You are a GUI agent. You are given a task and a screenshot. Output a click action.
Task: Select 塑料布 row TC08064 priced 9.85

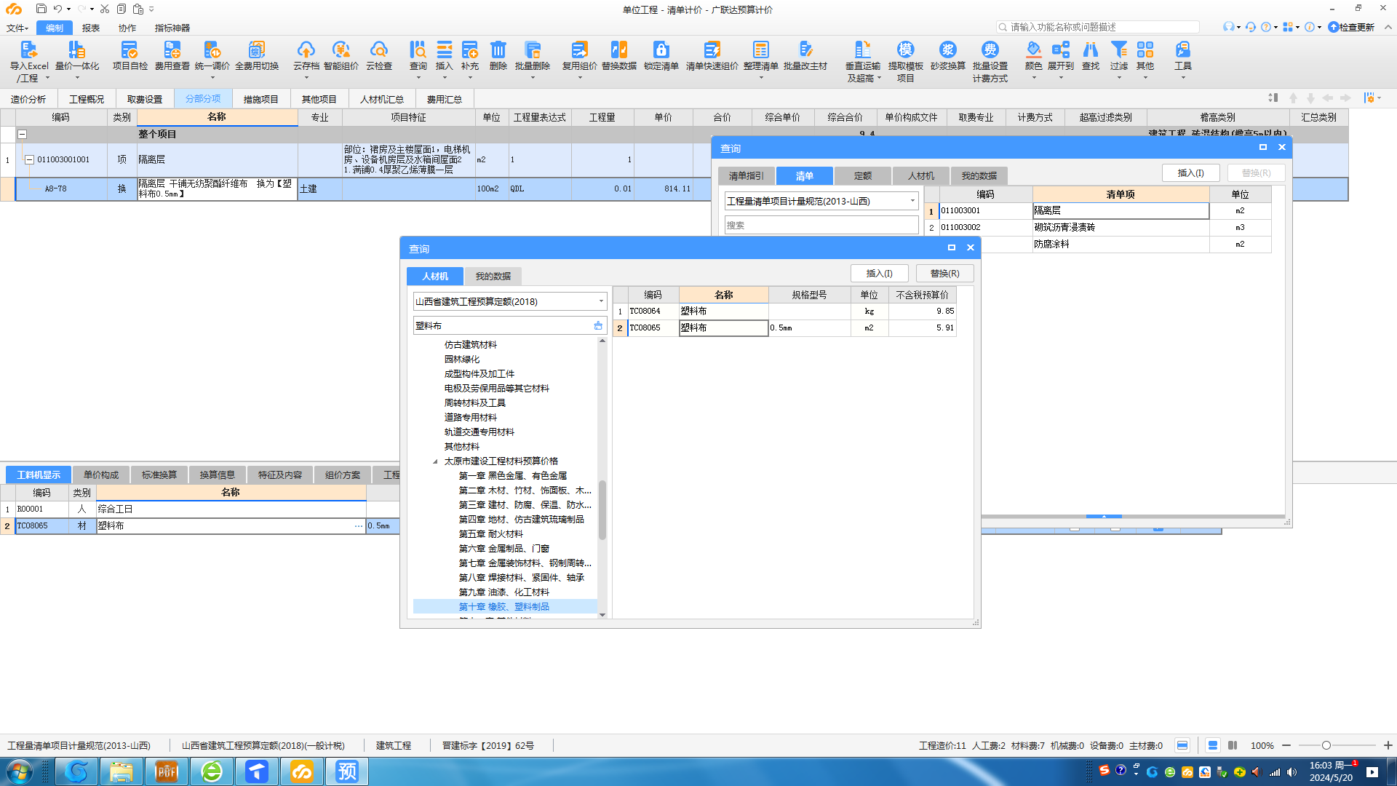(784, 311)
